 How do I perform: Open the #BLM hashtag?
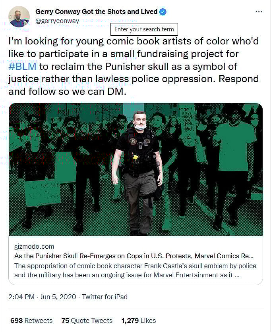(x=22, y=67)
